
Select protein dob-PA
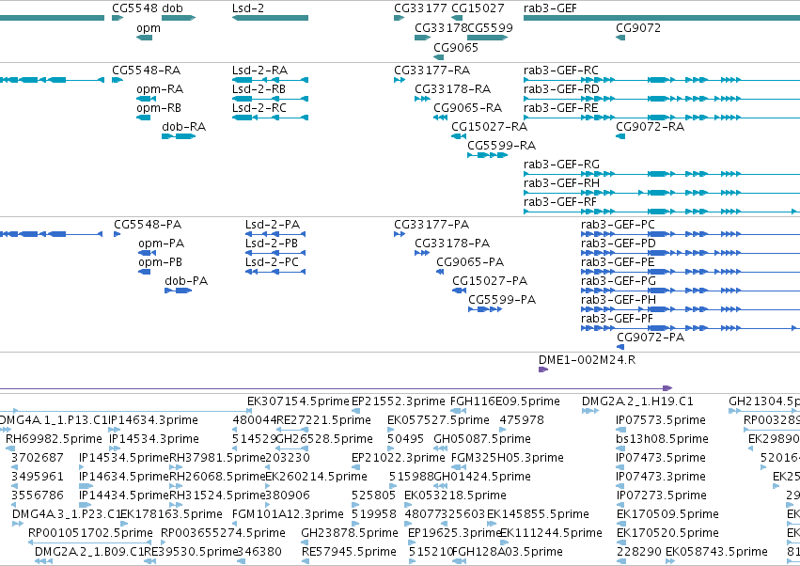click(x=178, y=291)
